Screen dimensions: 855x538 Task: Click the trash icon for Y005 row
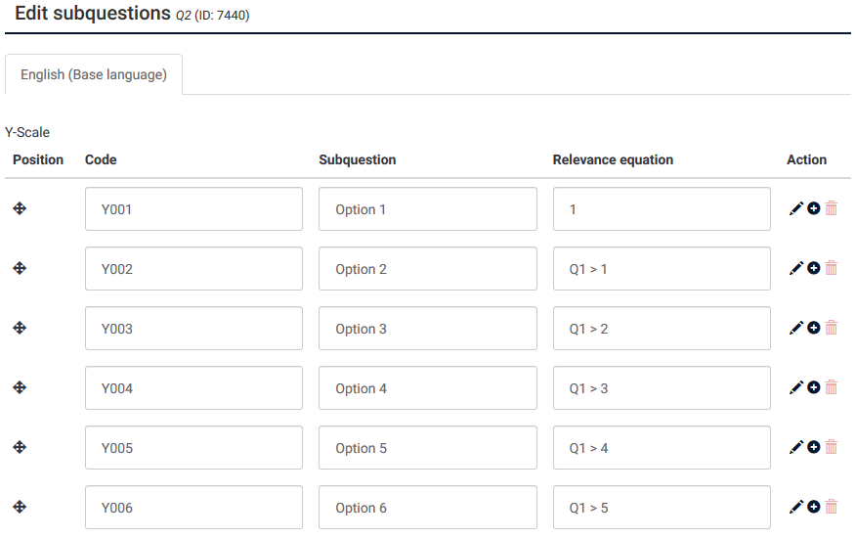[832, 447]
